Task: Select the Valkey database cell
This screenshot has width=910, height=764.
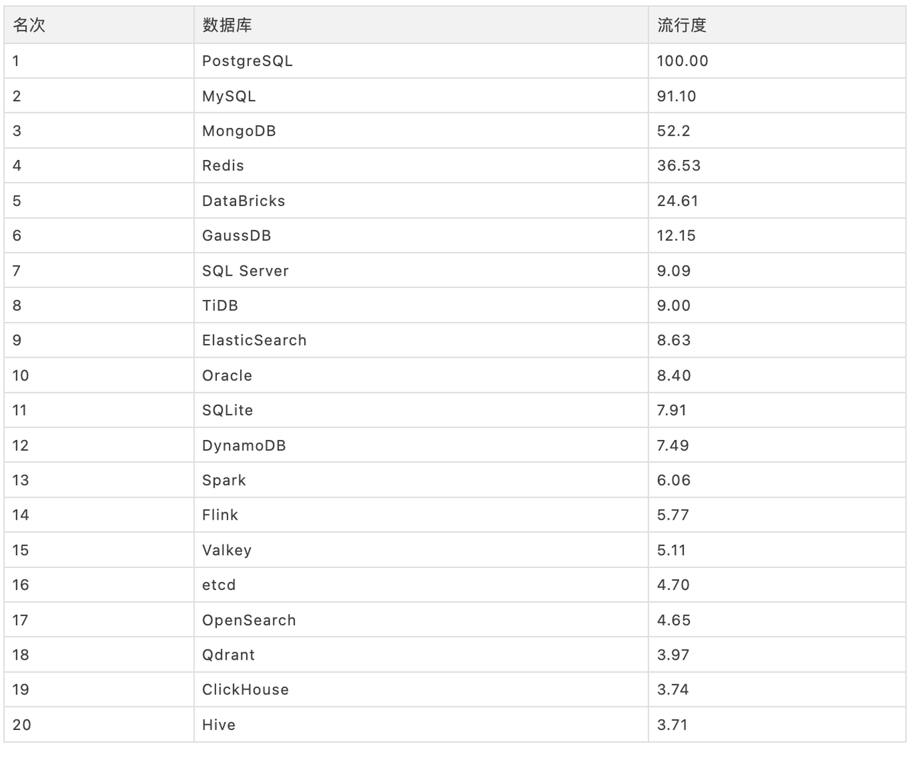Action: coord(227,550)
